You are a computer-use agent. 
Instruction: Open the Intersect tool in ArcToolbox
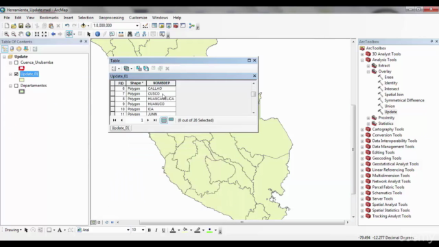(x=392, y=89)
